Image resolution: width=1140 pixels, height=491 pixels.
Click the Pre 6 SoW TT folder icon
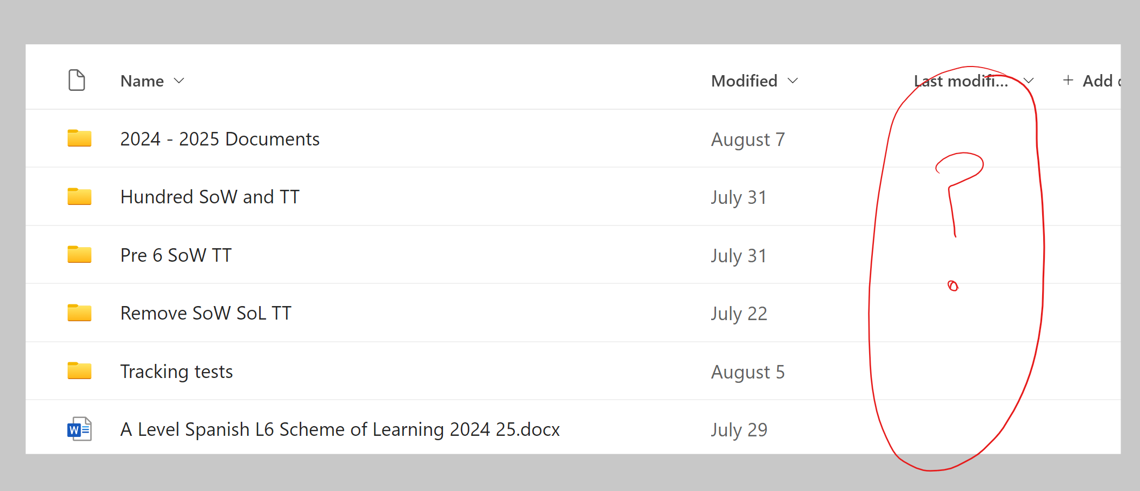(x=79, y=255)
